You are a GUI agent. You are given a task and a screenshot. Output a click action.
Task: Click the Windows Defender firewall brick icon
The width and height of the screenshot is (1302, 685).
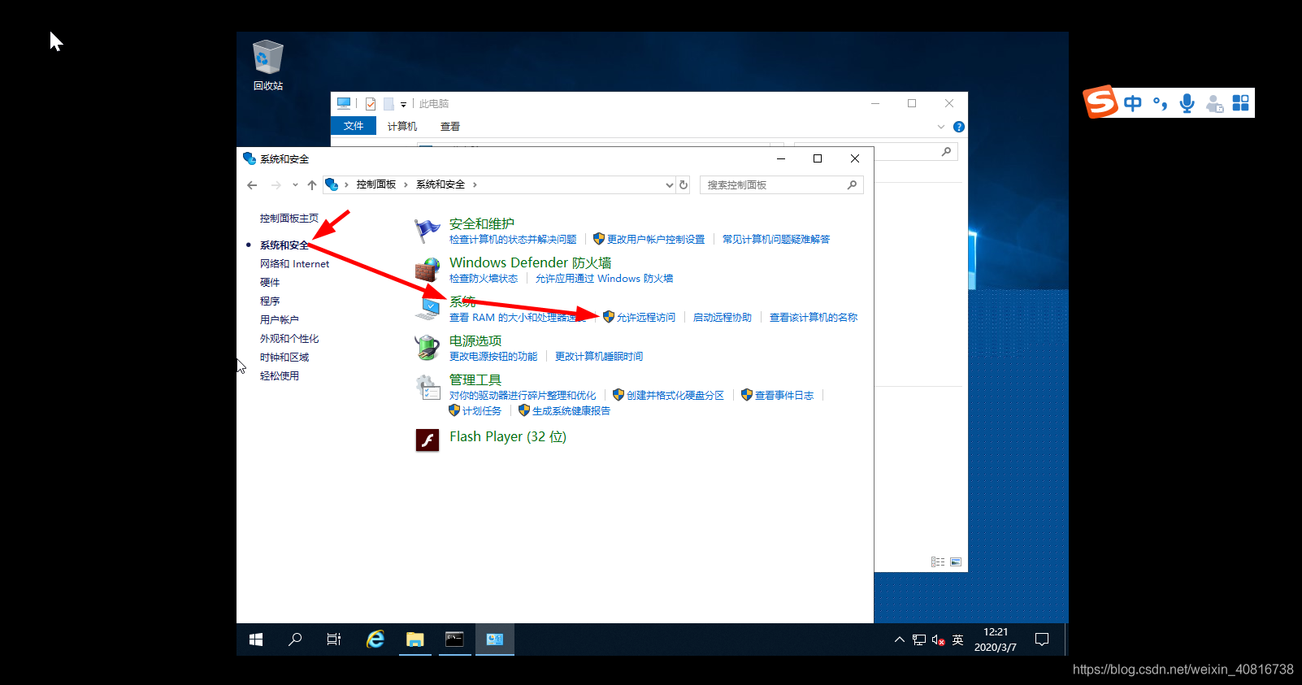(x=427, y=271)
